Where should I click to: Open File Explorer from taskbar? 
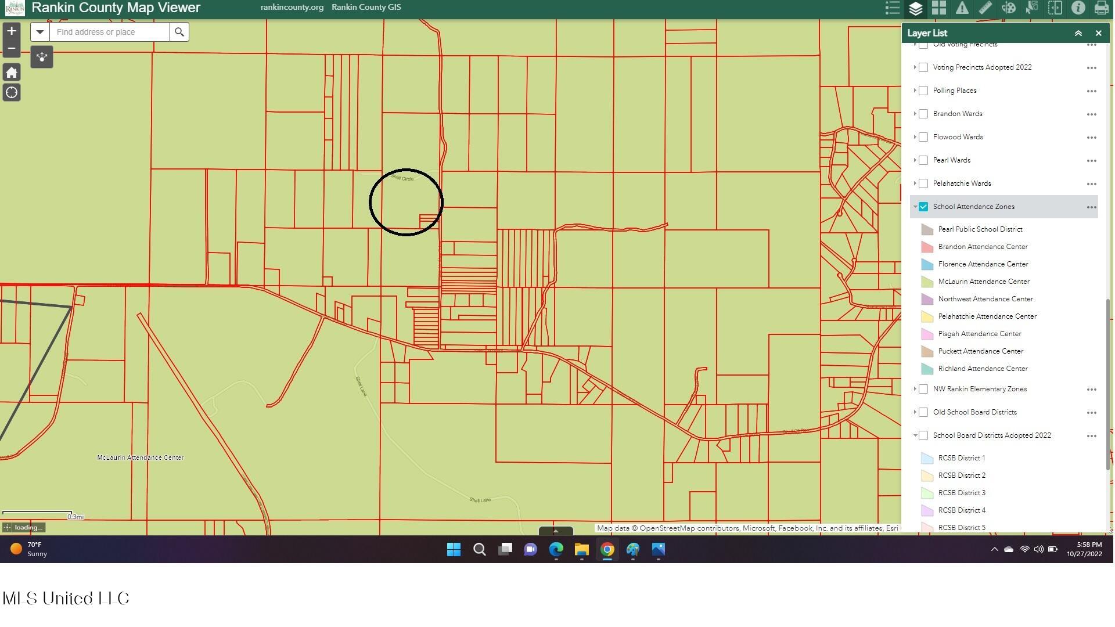point(582,550)
